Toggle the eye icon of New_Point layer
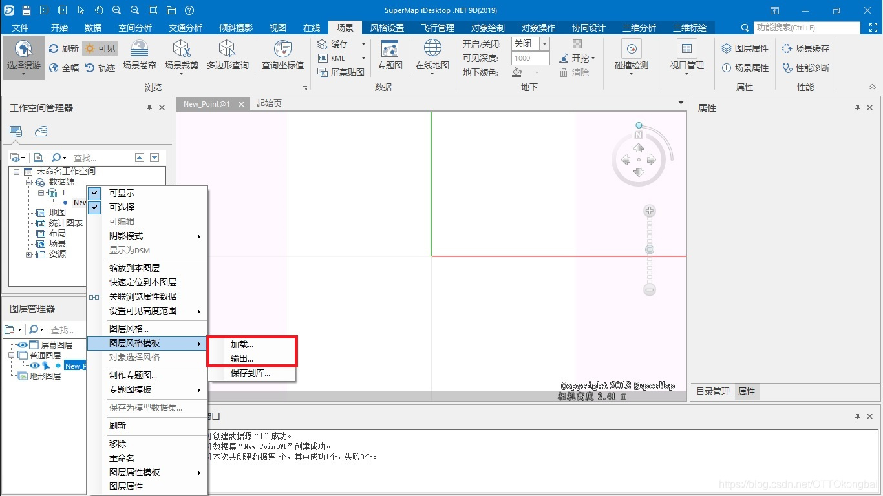Image resolution: width=883 pixels, height=496 pixels. coord(36,366)
